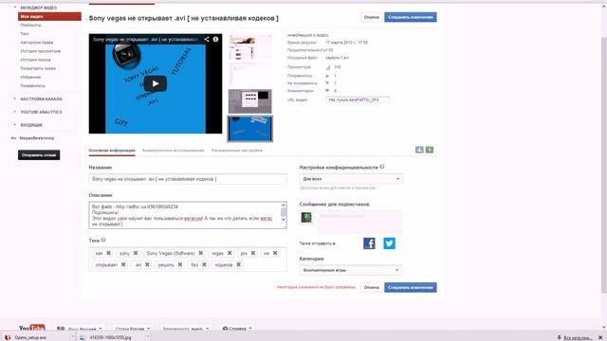The image size is (607, 341).
Task: Click into the Название title field
Action: [188, 179]
